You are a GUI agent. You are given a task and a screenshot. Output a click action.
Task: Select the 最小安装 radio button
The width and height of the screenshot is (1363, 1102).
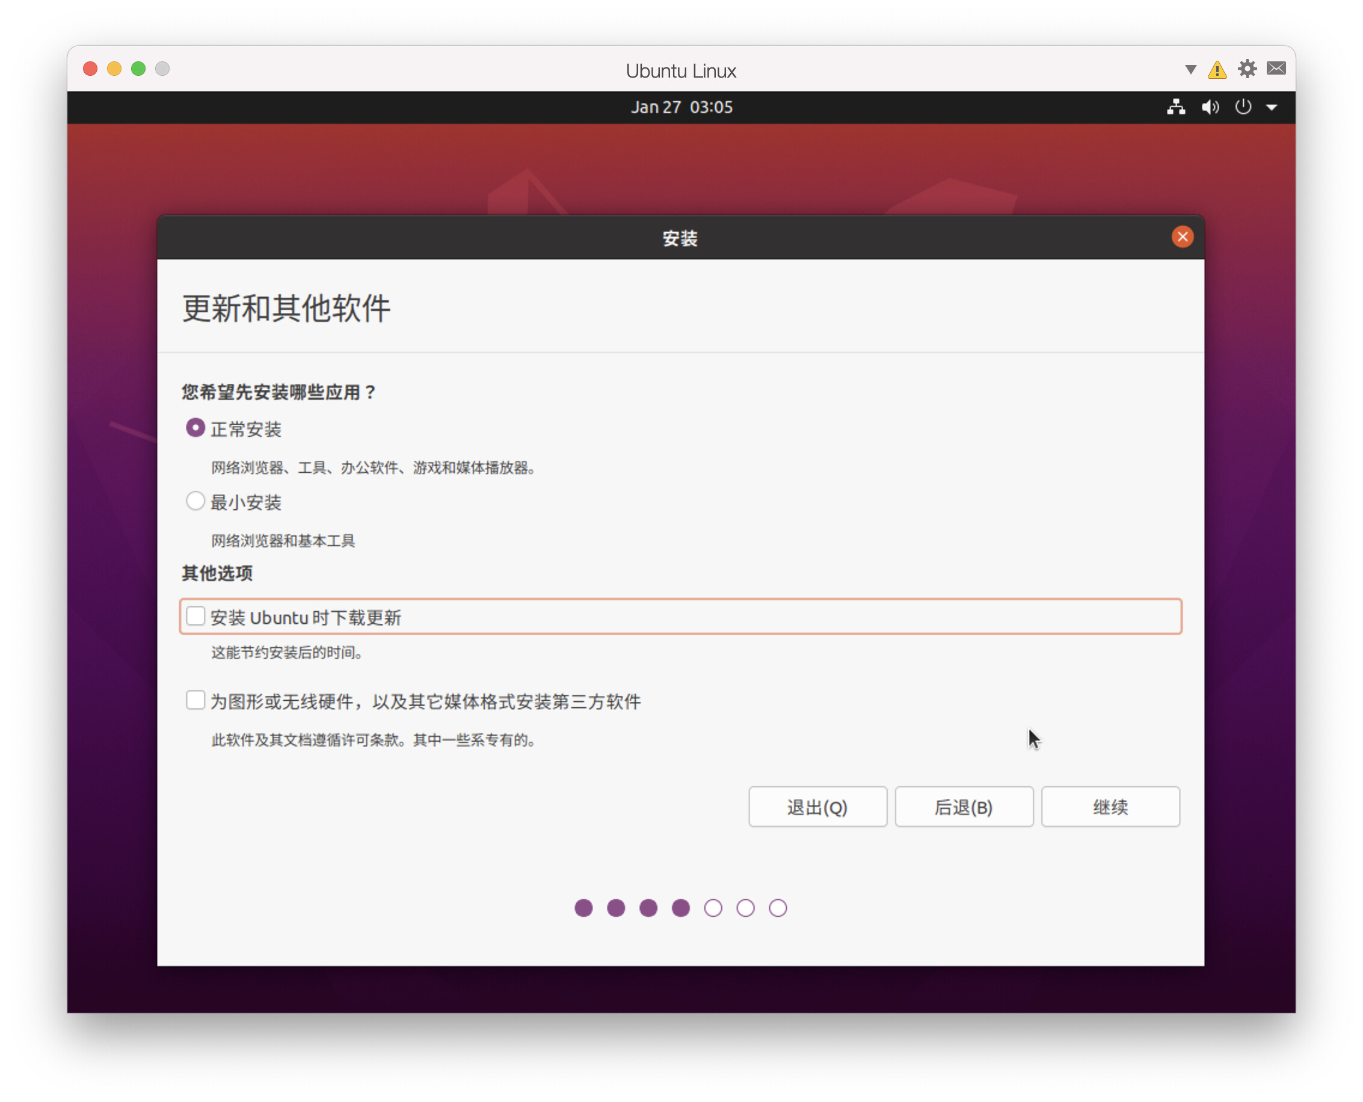coord(195,502)
